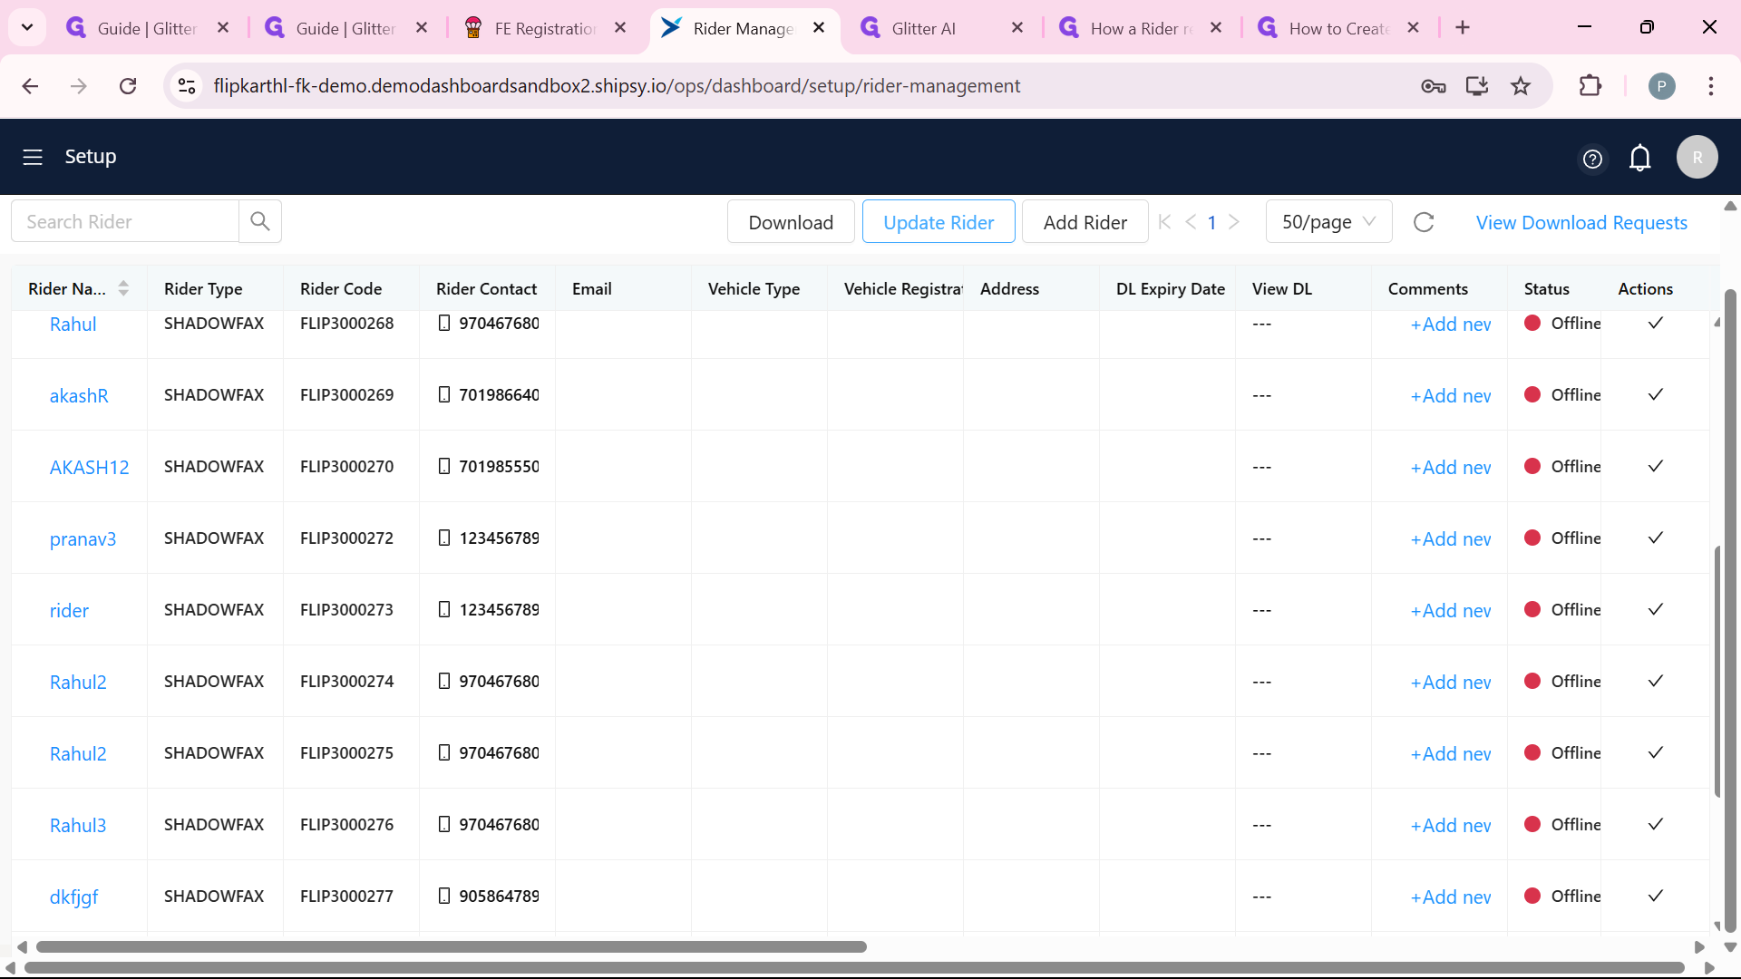Sort by Rider Name column

pos(123,288)
